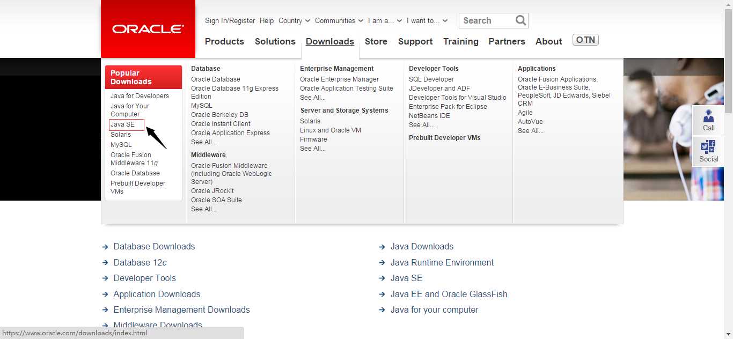Viewport: 733px width, 339px height.
Task: Open the Call side widget
Action: coord(708,120)
